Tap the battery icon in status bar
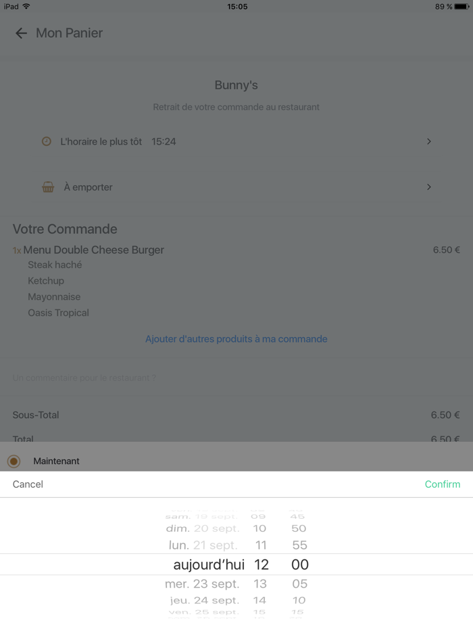473x631 pixels. click(x=462, y=7)
